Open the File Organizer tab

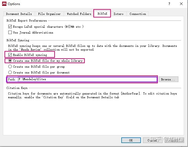coord(49,14)
